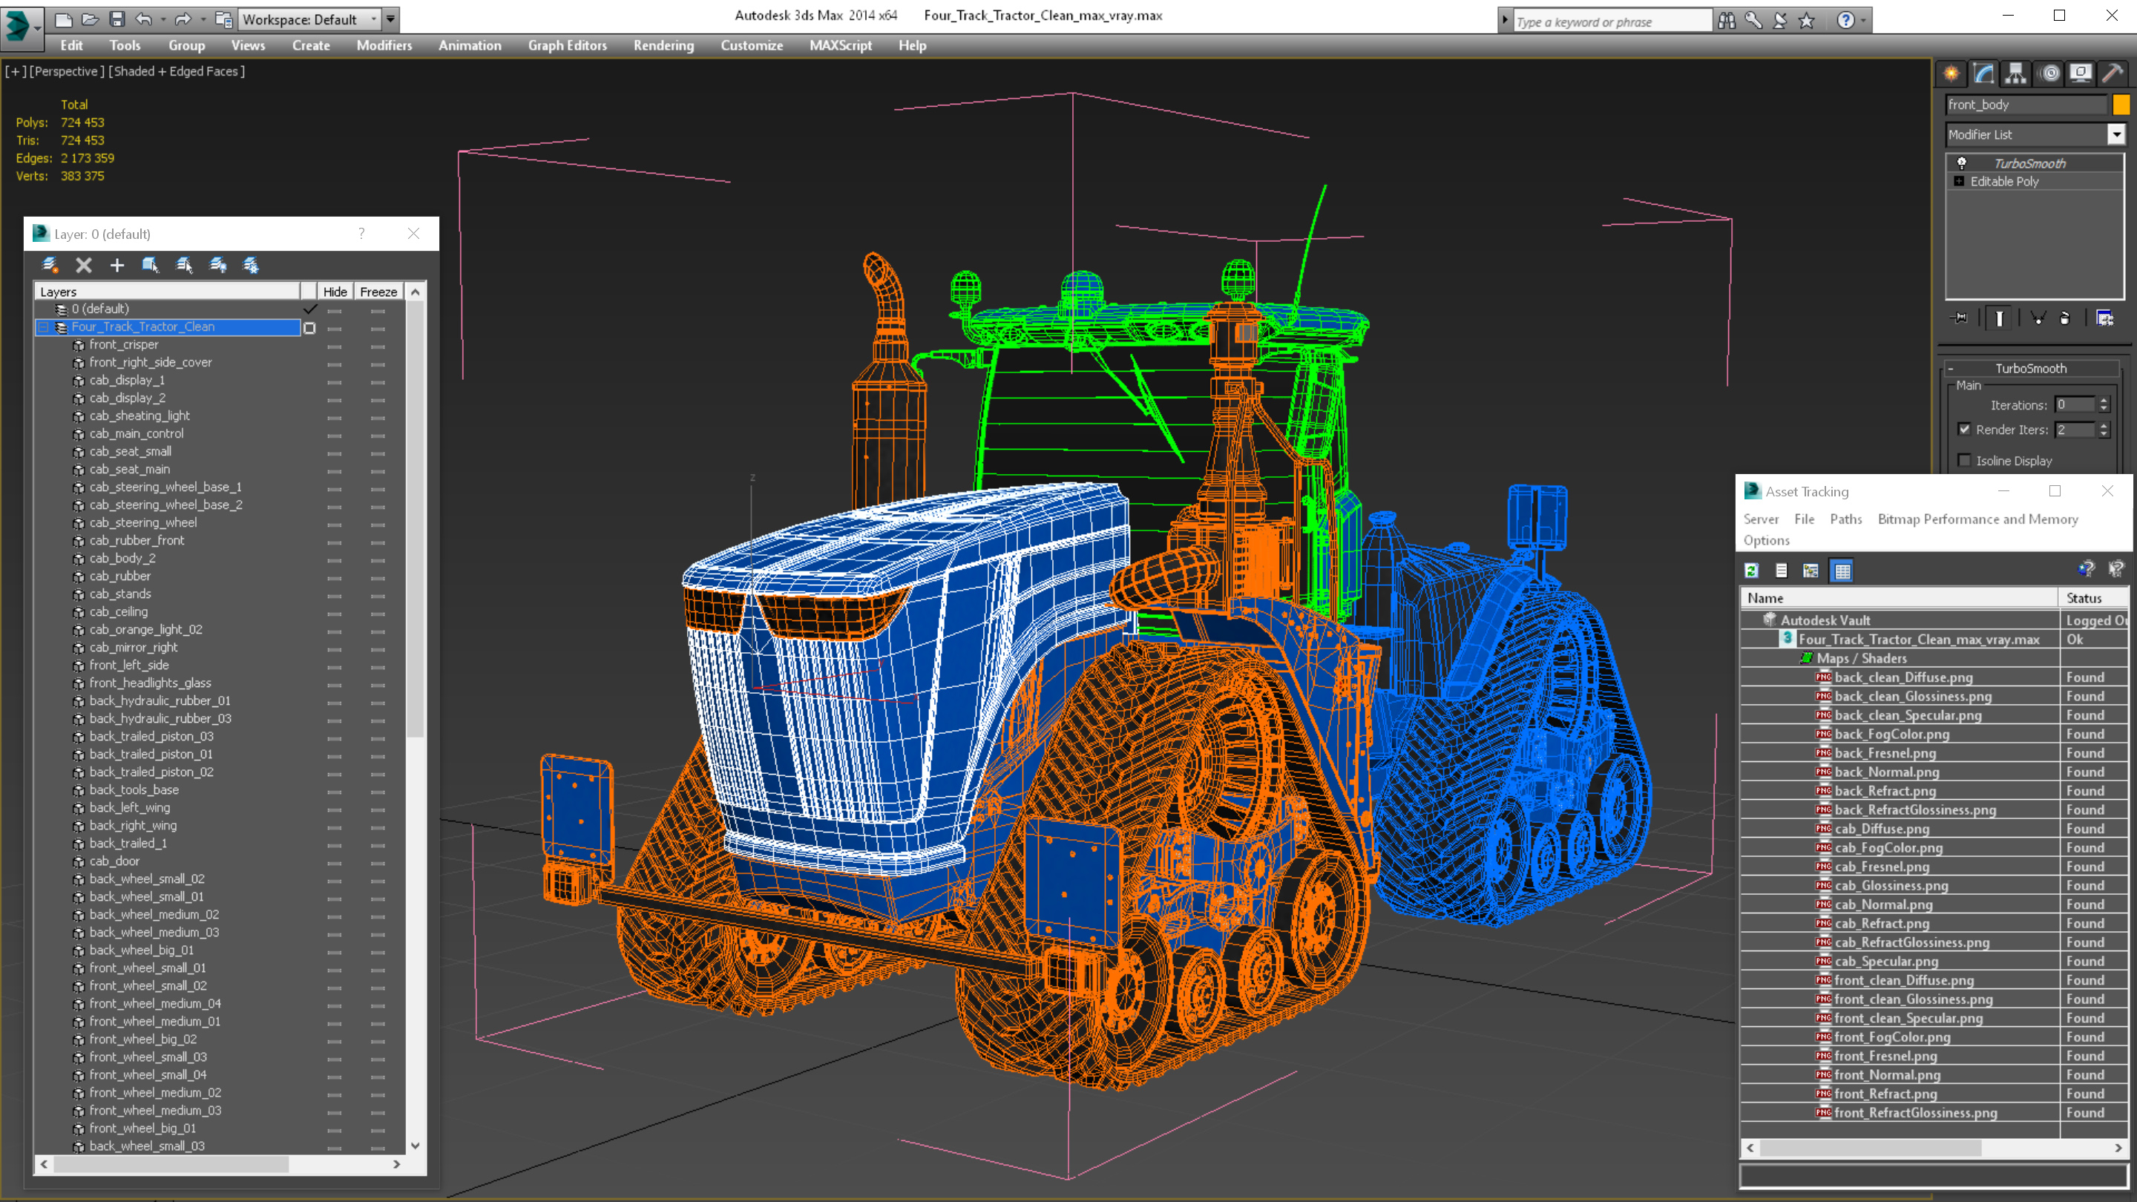Click Create New Layer icon in Layer dialog

click(50, 266)
